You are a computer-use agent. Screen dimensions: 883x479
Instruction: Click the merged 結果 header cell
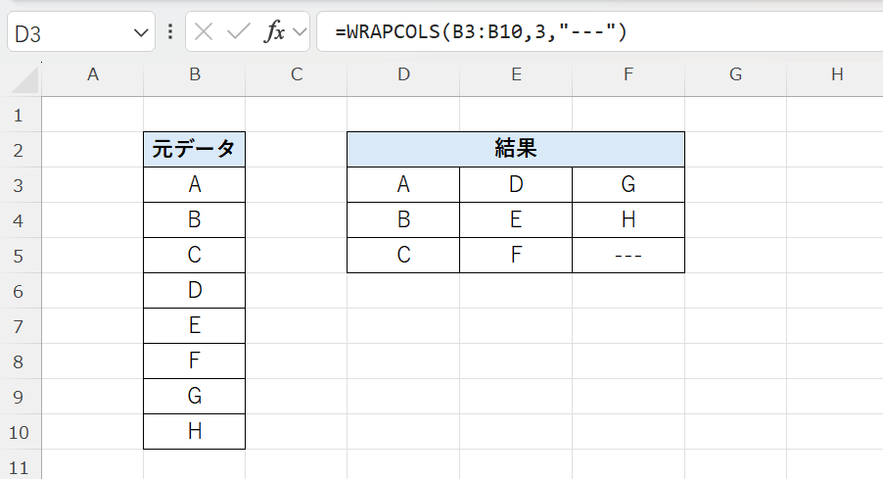tap(515, 150)
